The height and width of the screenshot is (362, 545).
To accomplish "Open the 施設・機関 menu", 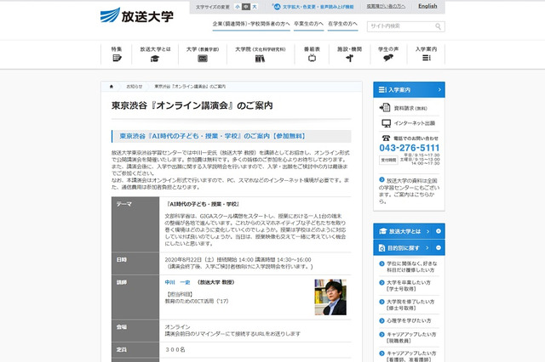I will click(350, 54).
